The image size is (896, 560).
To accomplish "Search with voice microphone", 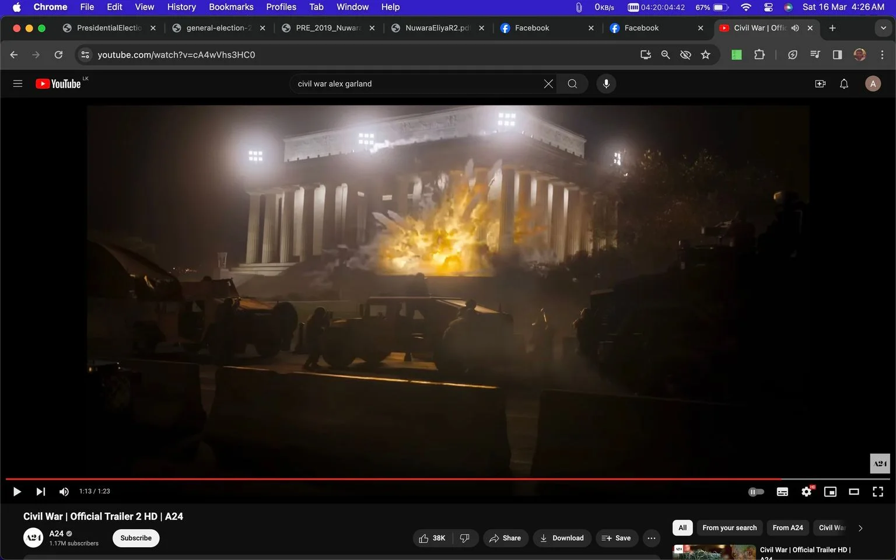I will (x=606, y=84).
